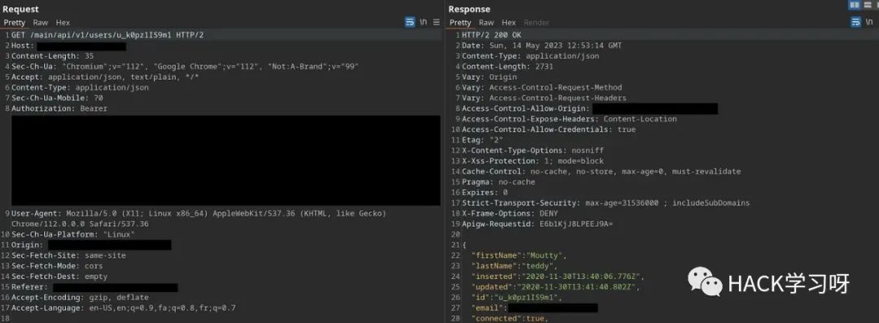
Task: Click the "lastName":"teddy" JSON line
Action: click(514, 266)
